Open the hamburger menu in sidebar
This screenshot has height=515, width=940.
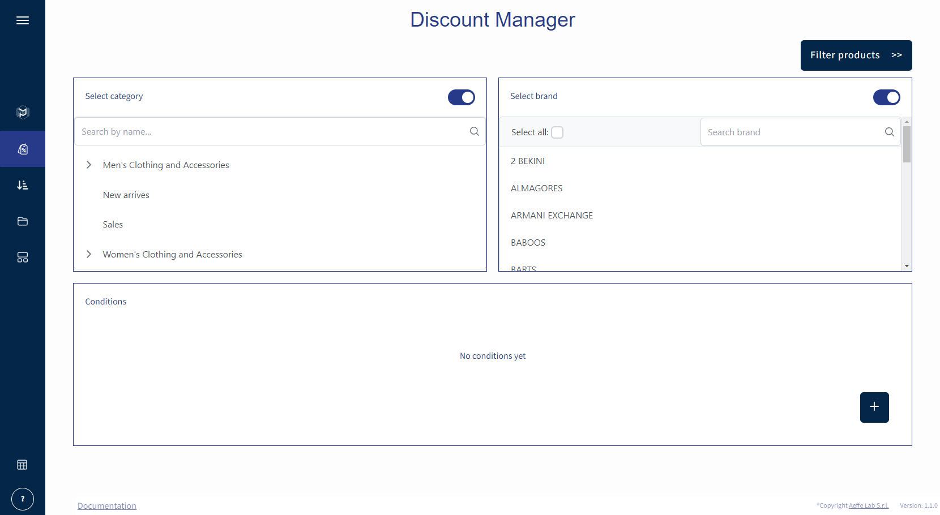[23, 21]
